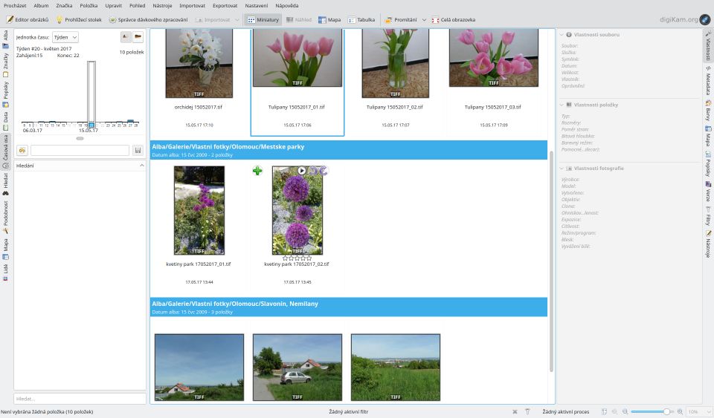
Task: Toggle Celá obrazovka full screen
Action: tap(453, 19)
